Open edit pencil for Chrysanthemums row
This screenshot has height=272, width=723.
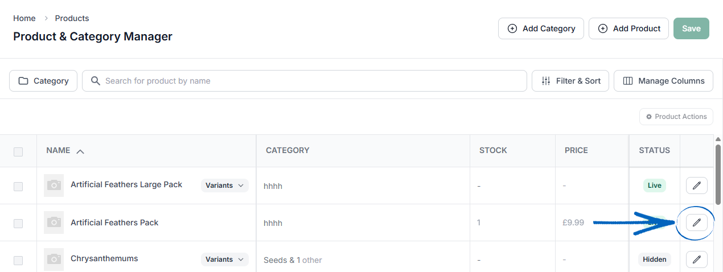tap(697, 259)
